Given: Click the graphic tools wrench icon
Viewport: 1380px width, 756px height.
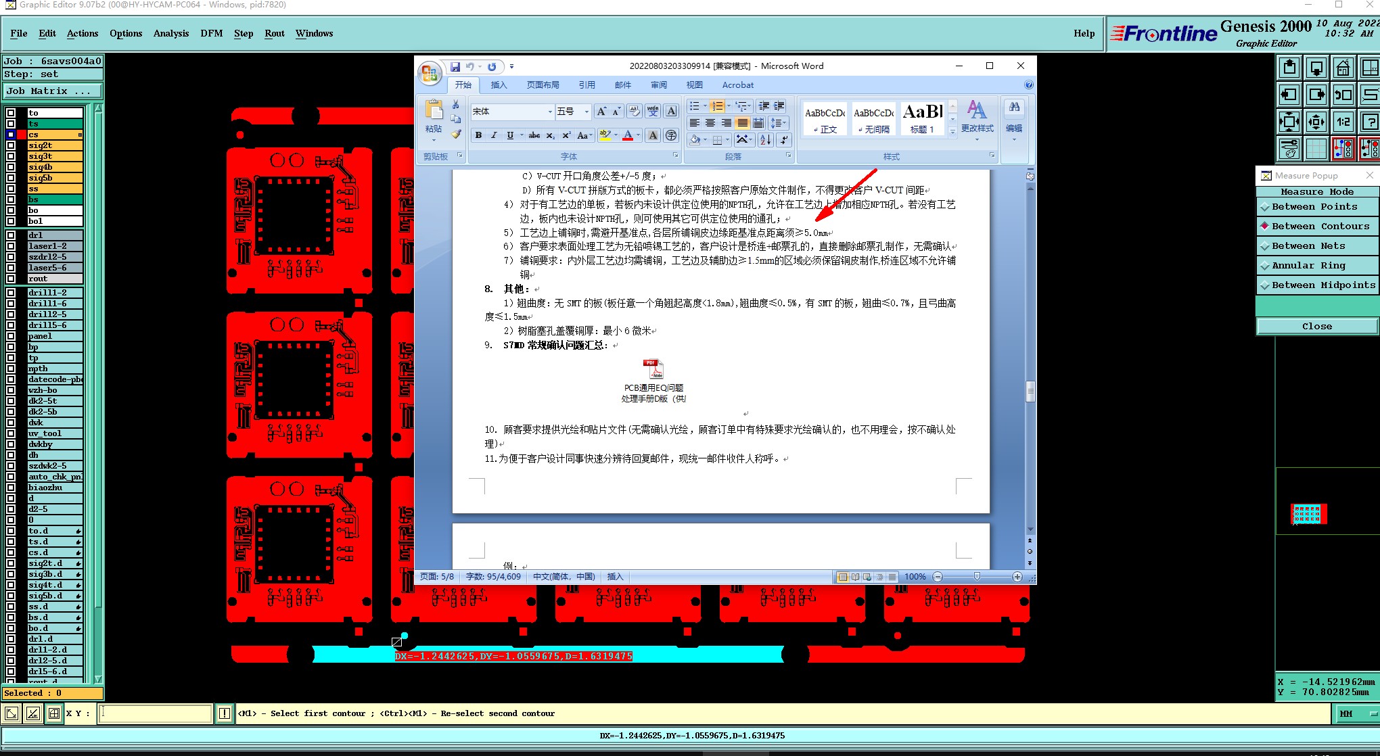Looking at the screenshot, I should click(x=1289, y=149).
